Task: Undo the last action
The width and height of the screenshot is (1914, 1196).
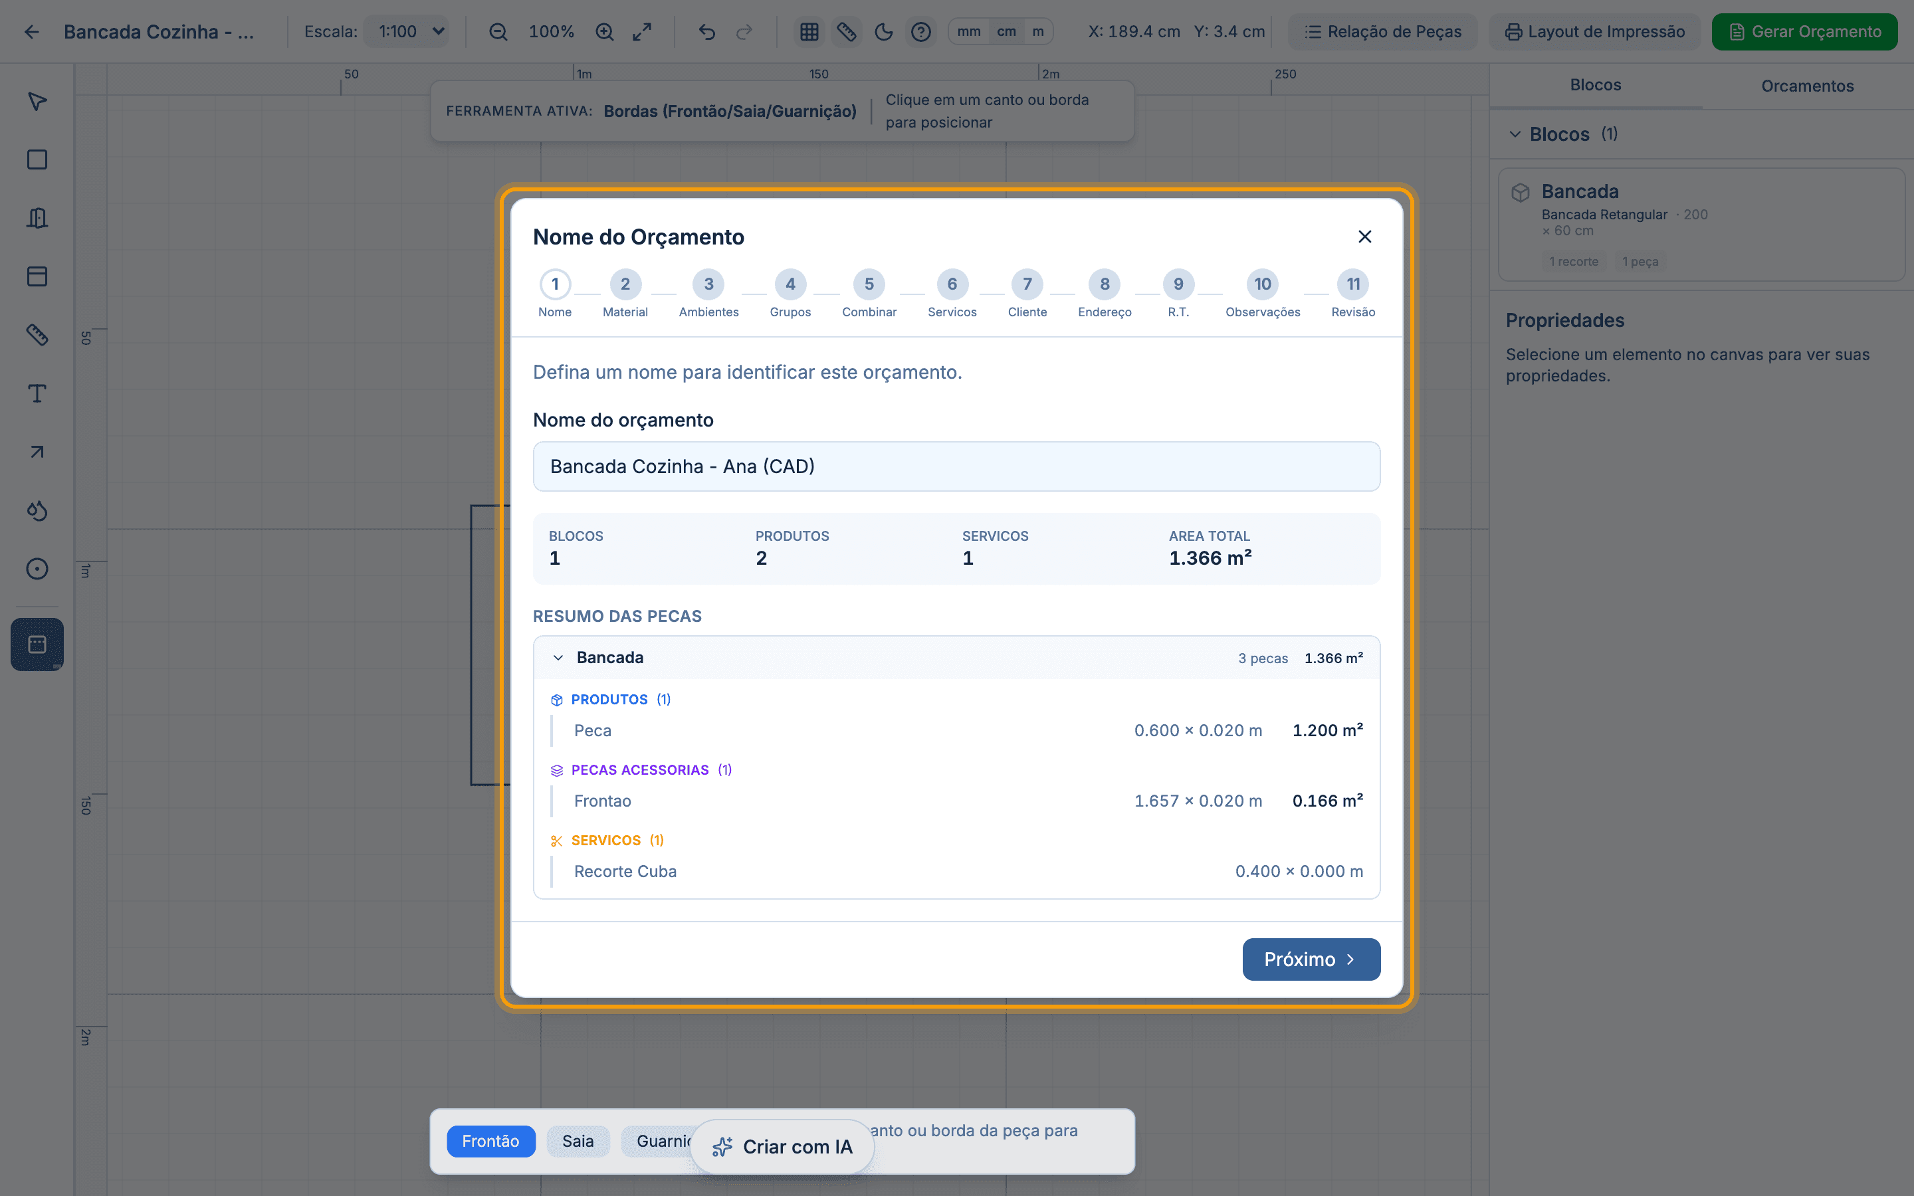Action: pos(707,32)
